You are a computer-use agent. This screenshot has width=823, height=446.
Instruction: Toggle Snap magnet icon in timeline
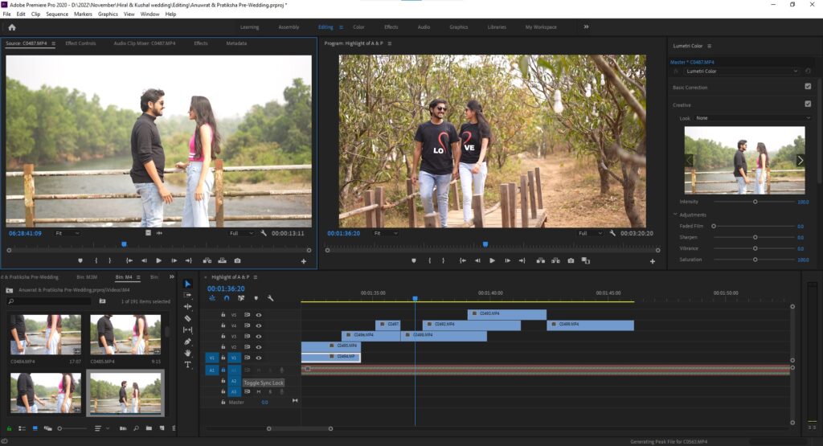[x=227, y=298]
